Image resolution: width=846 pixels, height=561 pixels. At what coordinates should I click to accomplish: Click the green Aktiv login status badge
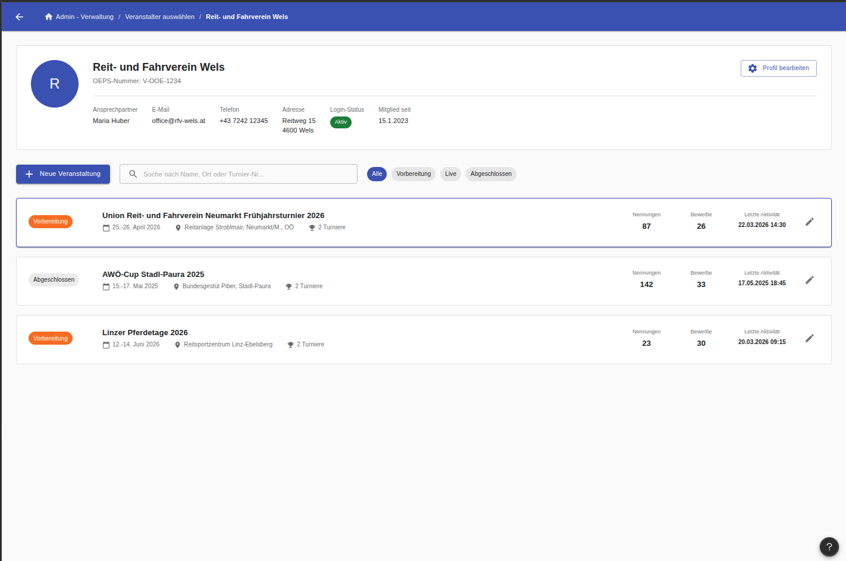tap(340, 122)
